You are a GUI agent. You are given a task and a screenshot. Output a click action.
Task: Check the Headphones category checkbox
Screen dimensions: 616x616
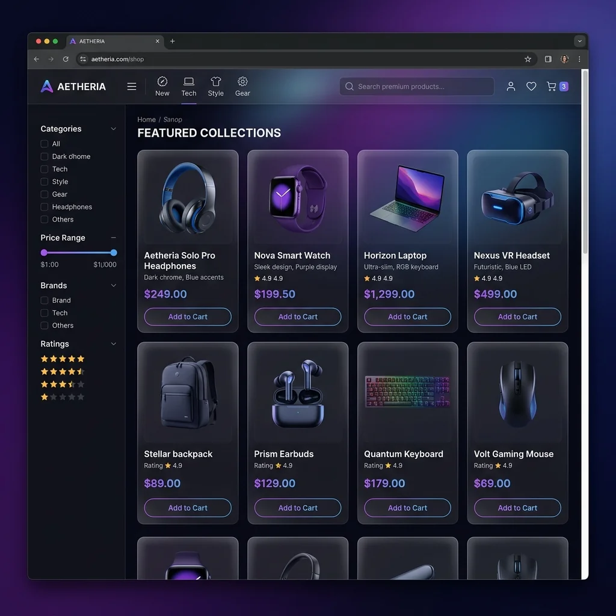coord(45,207)
